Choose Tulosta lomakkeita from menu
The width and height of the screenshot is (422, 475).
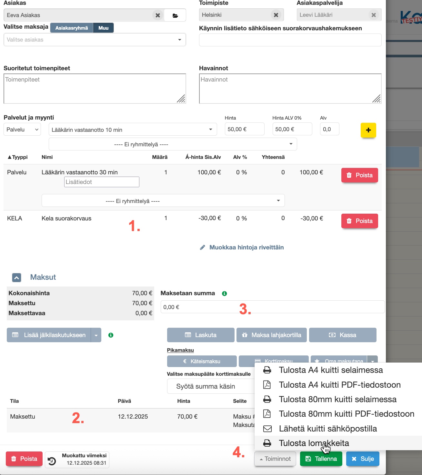(x=314, y=443)
